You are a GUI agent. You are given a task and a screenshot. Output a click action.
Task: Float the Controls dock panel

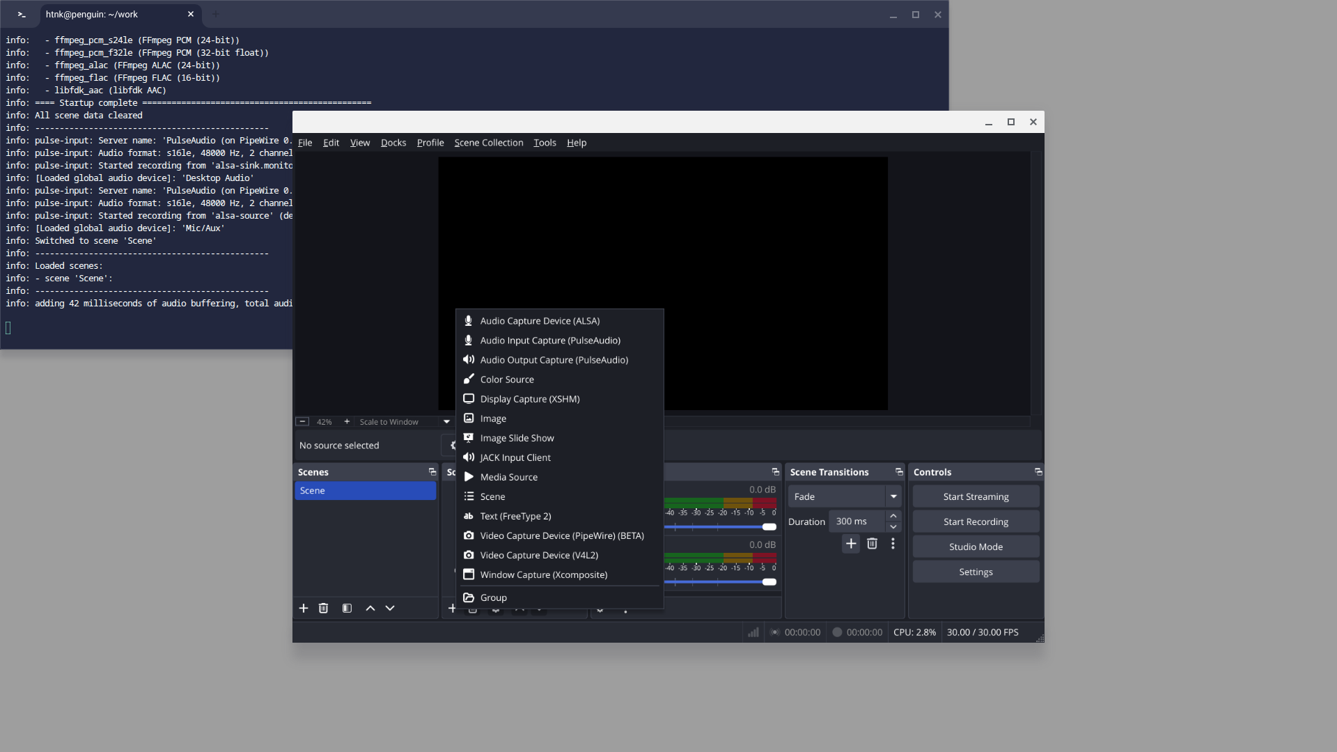pyautogui.click(x=1038, y=472)
